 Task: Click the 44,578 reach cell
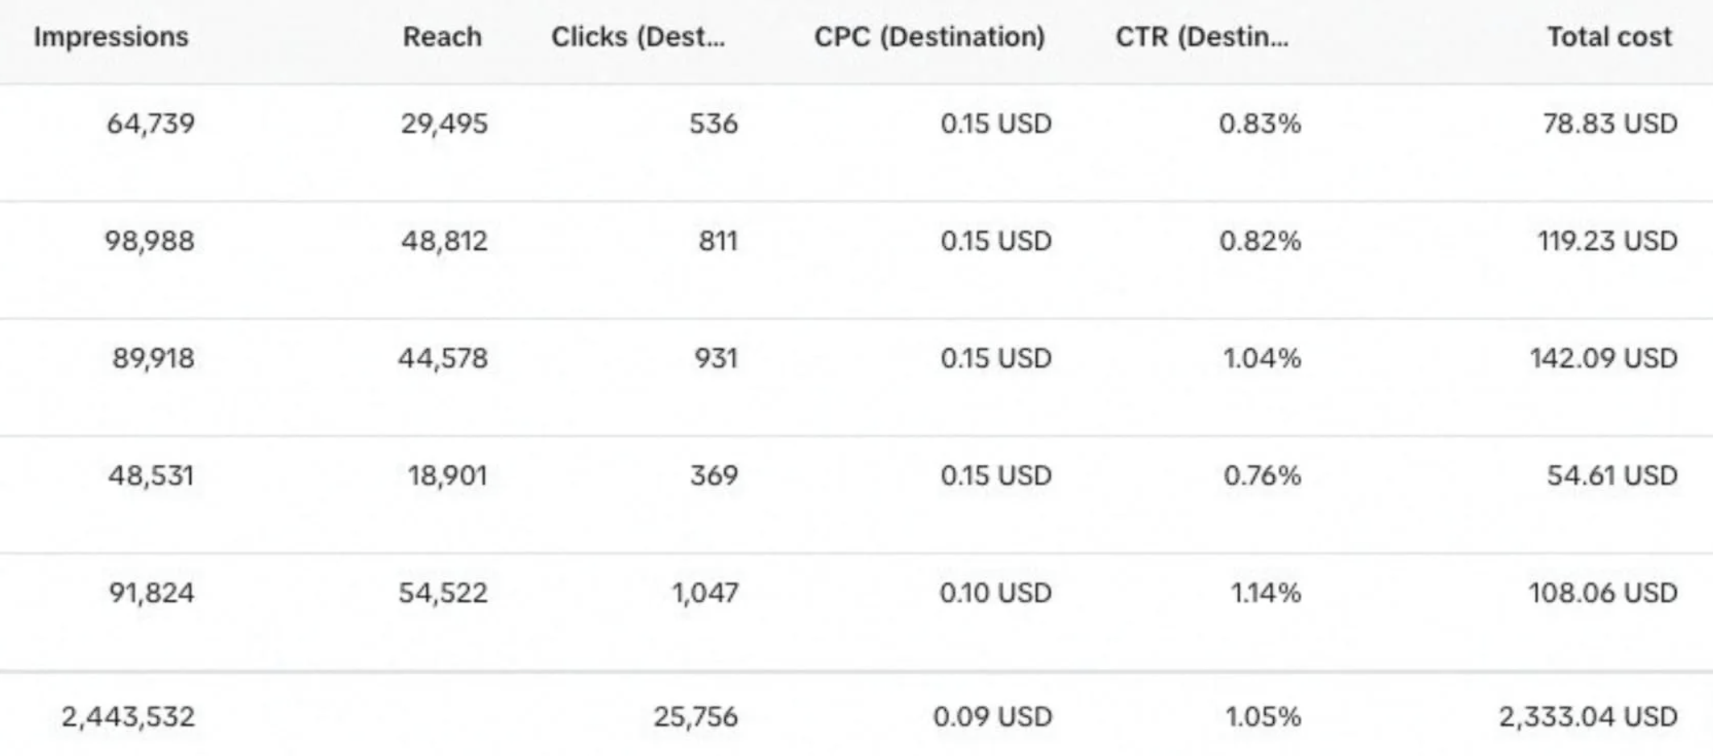click(442, 359)
